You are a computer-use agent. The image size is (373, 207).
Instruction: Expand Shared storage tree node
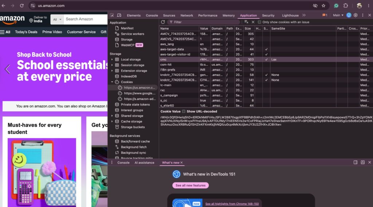click(112, 116)
